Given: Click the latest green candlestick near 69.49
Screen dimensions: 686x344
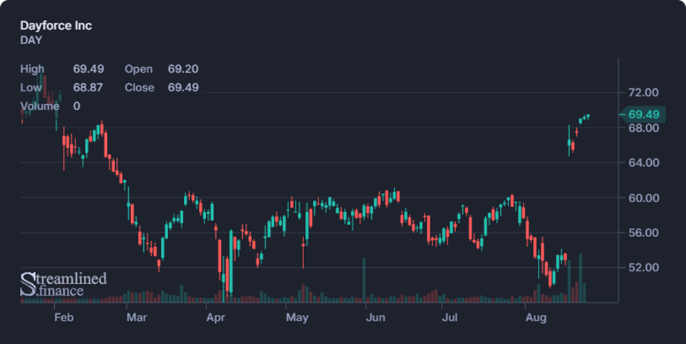Looking at the screenshot, I should click(588, 116).
